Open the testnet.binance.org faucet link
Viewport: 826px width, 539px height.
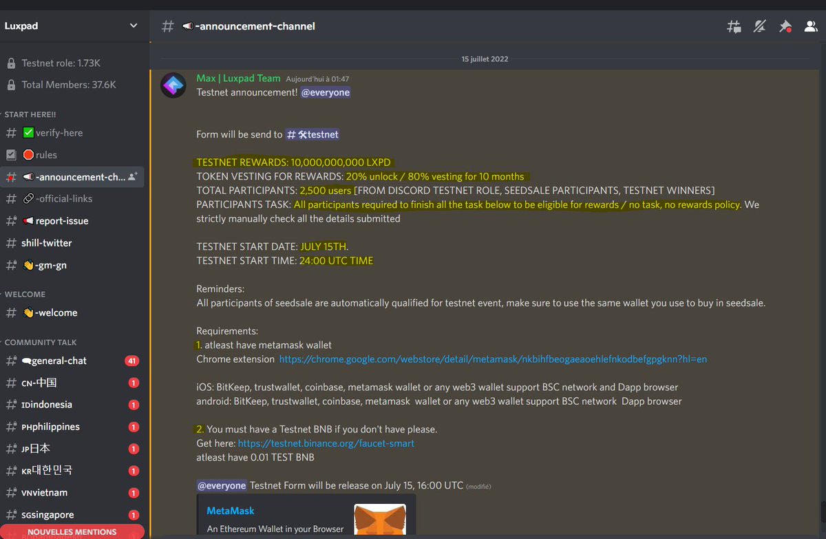click(326, 443)
